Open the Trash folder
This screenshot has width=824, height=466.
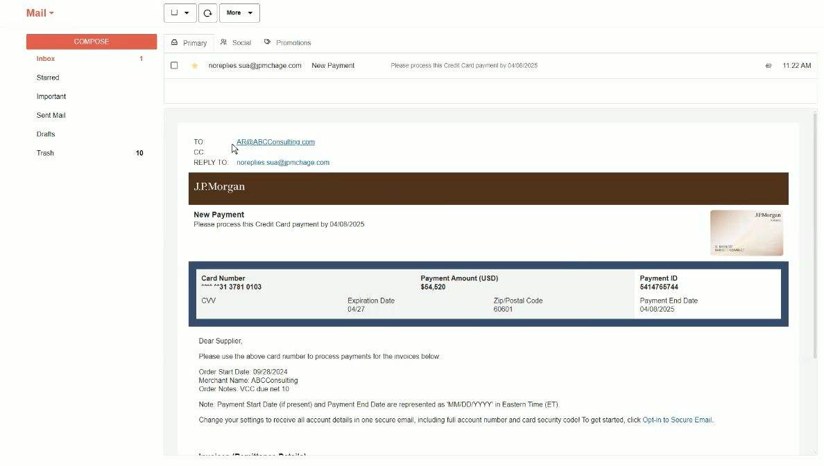click(45, 153)
